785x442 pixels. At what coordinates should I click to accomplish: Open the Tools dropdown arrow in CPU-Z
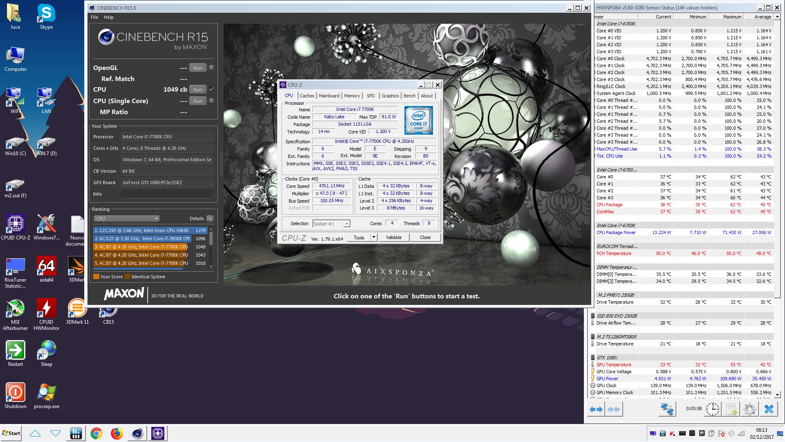pos(373,237)
